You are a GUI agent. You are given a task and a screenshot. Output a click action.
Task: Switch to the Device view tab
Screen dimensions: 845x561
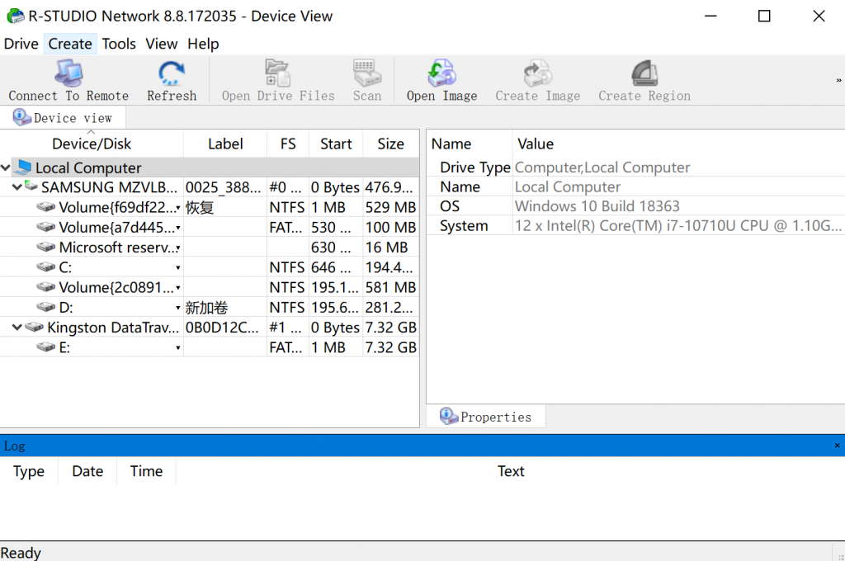click(x=63, y=117)
